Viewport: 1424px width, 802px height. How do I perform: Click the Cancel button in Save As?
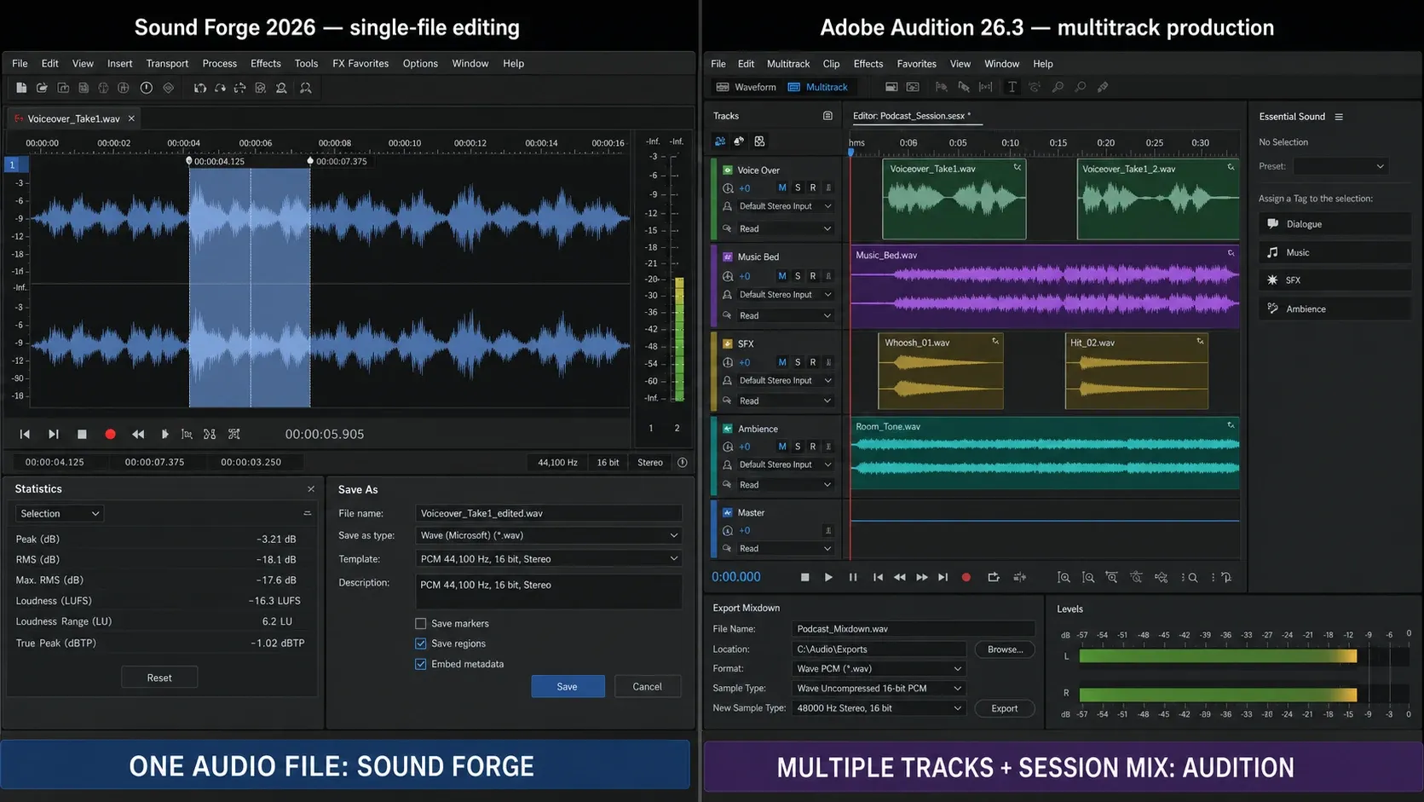coord(647,687)
